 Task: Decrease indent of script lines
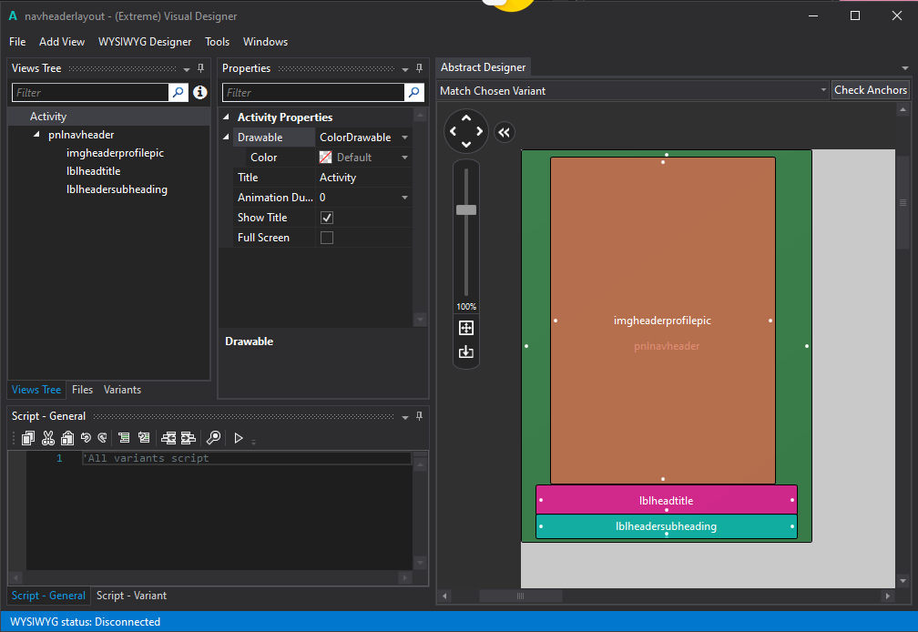[168, 438]
